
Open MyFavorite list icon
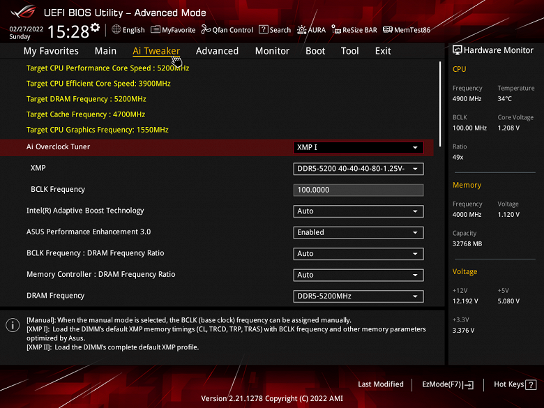[156, 29]
